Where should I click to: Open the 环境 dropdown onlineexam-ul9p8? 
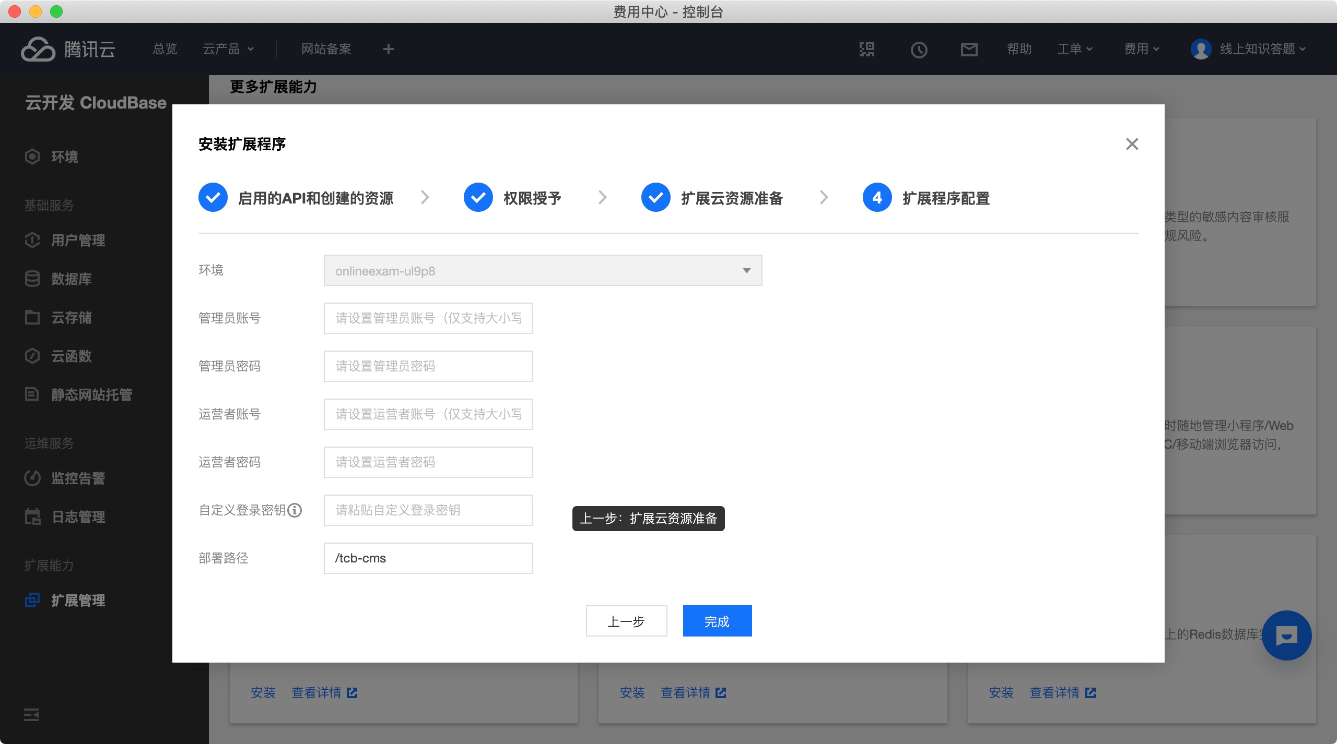click(x=543, y=270)
